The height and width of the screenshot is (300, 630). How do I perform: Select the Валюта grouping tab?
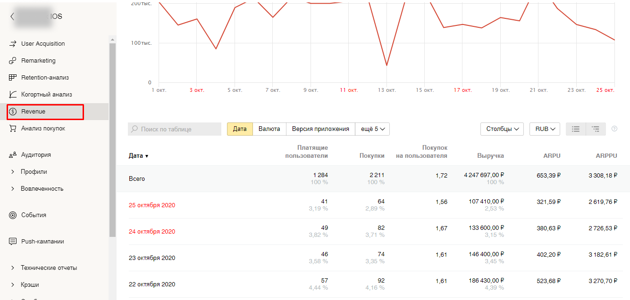[269, 129]
